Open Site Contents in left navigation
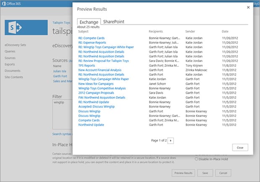This screenshot has width=260, height=182. (x=14, y=77)
